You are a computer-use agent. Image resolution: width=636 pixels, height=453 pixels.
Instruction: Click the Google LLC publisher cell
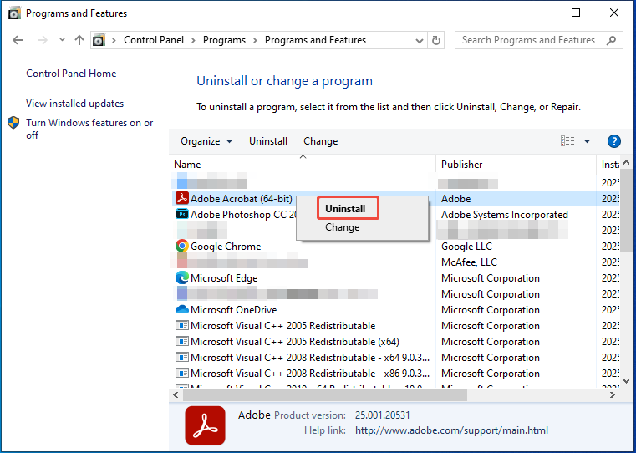[466, 247]
